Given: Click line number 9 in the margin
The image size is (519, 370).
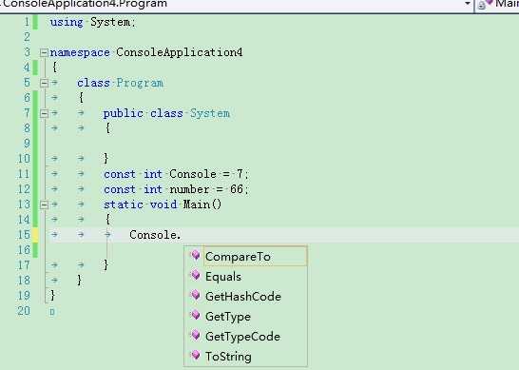Looking at the screenshot, I should [x=27, y=144].
